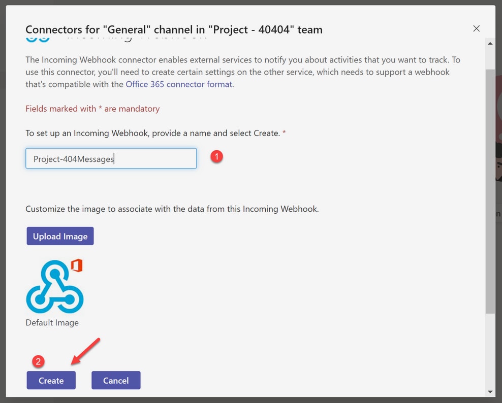502x403 pixels.
Task: Click the 'Default Image' caption text
Action: point(52,323)
